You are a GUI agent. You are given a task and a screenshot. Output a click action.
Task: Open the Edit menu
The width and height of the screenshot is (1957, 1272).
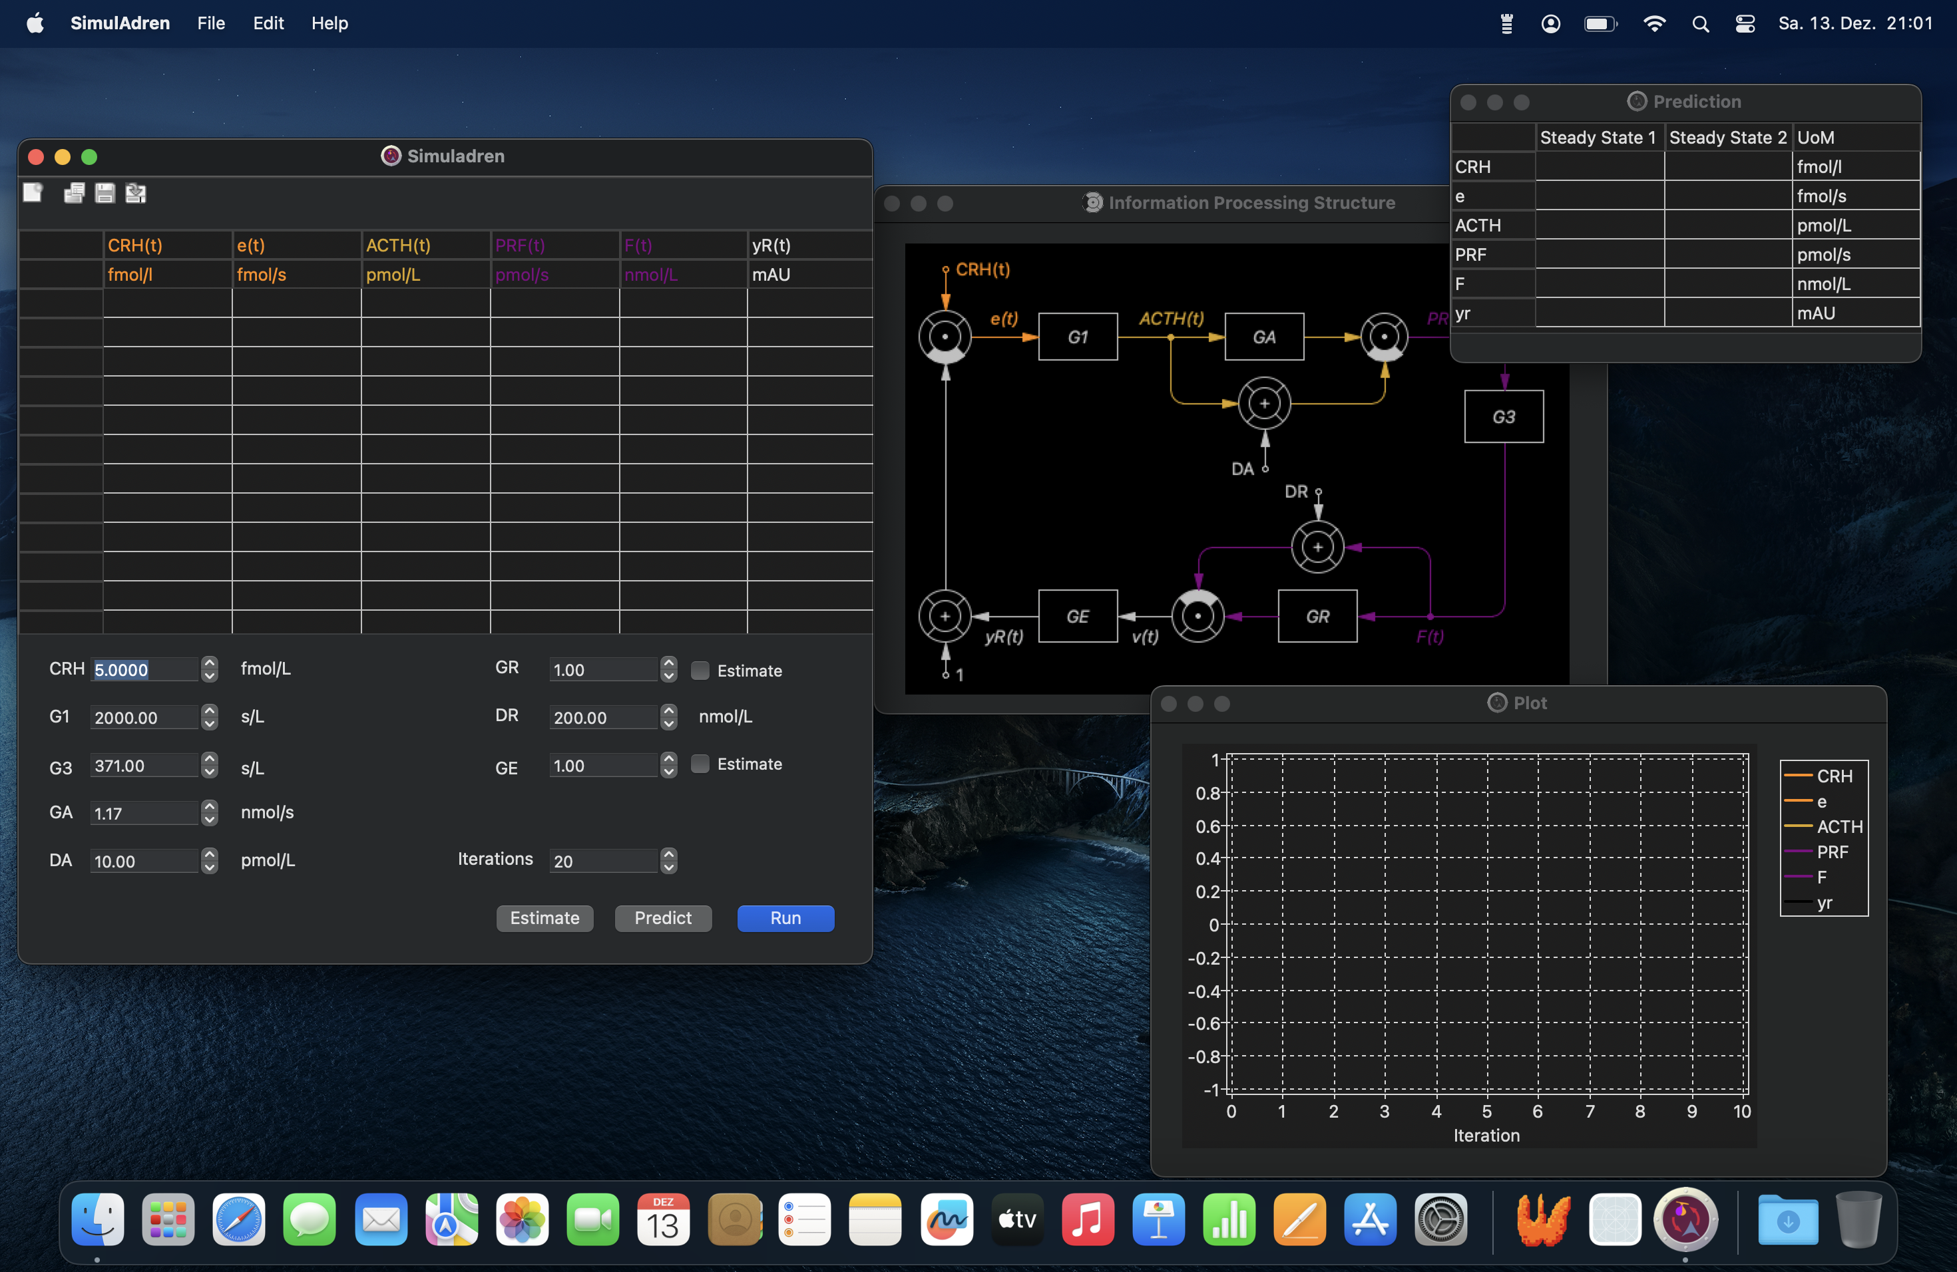tap(268, 23)
